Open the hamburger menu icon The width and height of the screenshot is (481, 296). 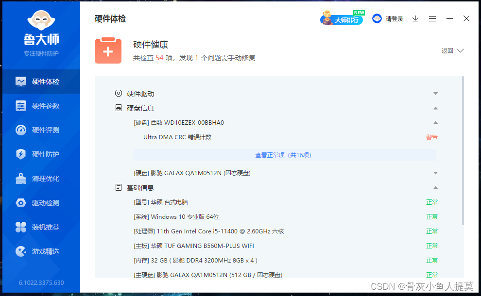432,19
